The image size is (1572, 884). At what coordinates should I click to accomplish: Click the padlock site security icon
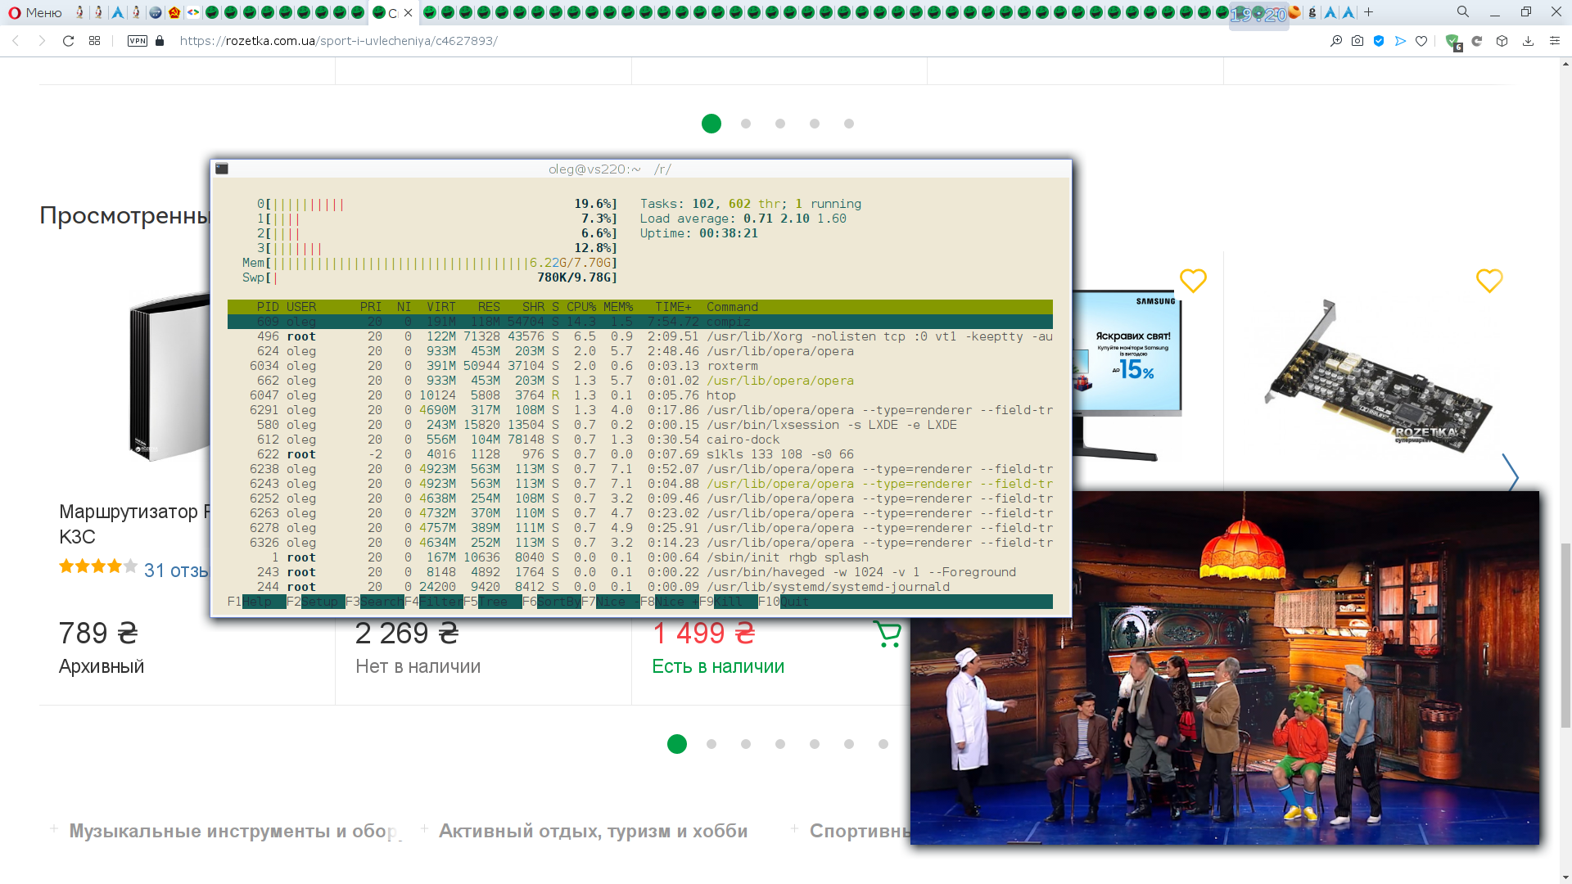point(160,41)
